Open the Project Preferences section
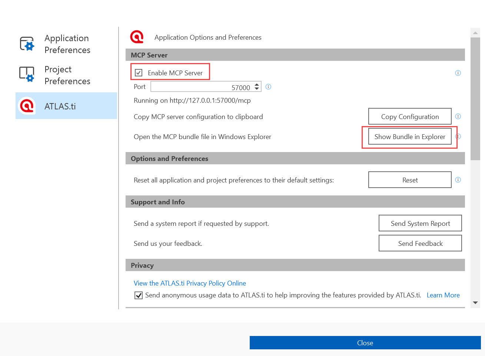 point(66,75)
